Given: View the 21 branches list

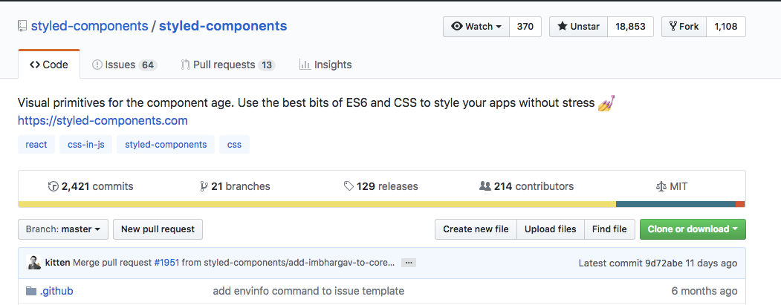Looking at the screenshot, I should [x=235, y=186].
